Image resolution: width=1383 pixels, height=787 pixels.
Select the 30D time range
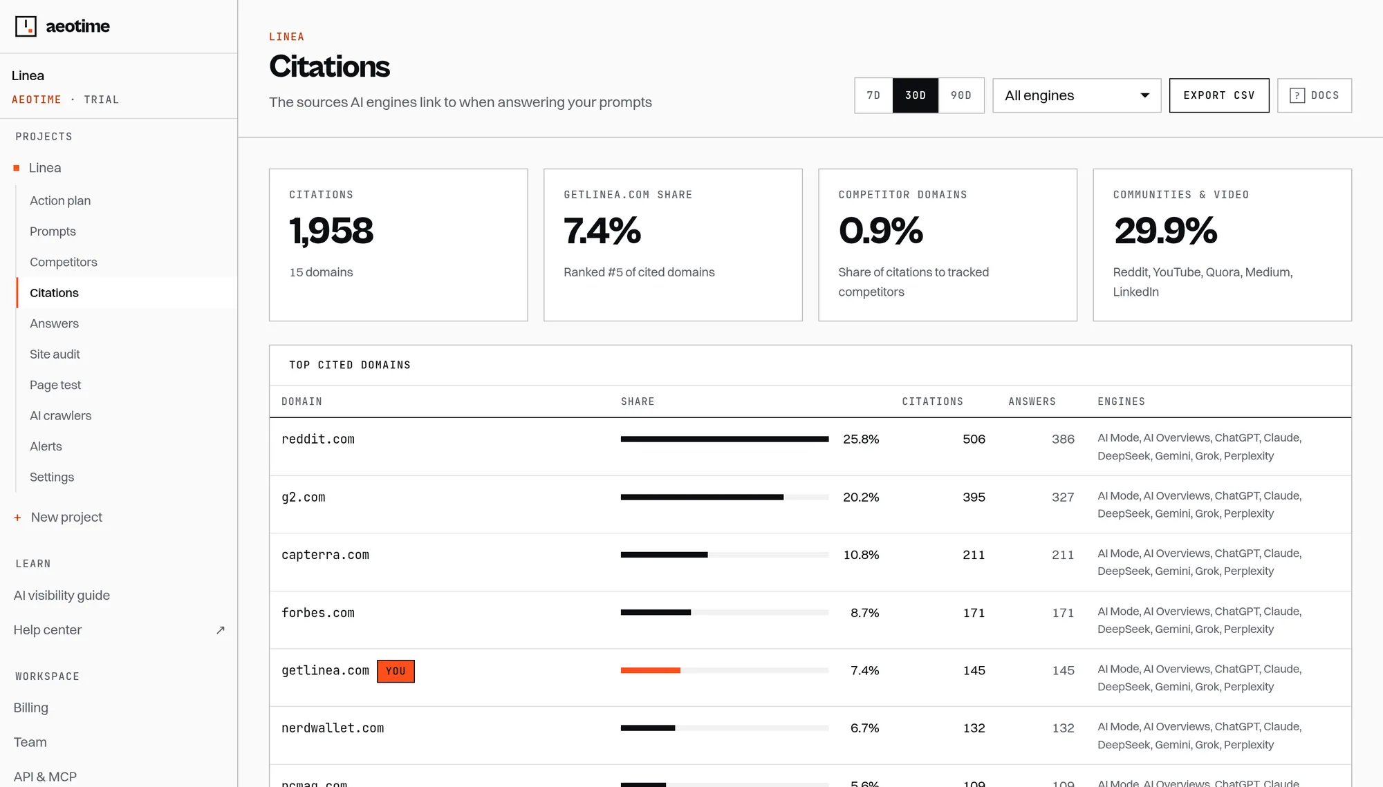click(916, 95)
